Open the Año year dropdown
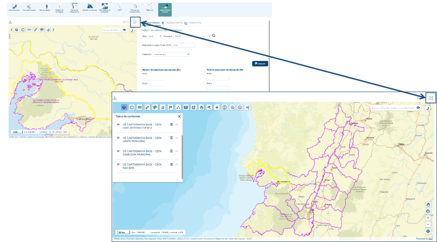437x242 pixels. point(154,36)
